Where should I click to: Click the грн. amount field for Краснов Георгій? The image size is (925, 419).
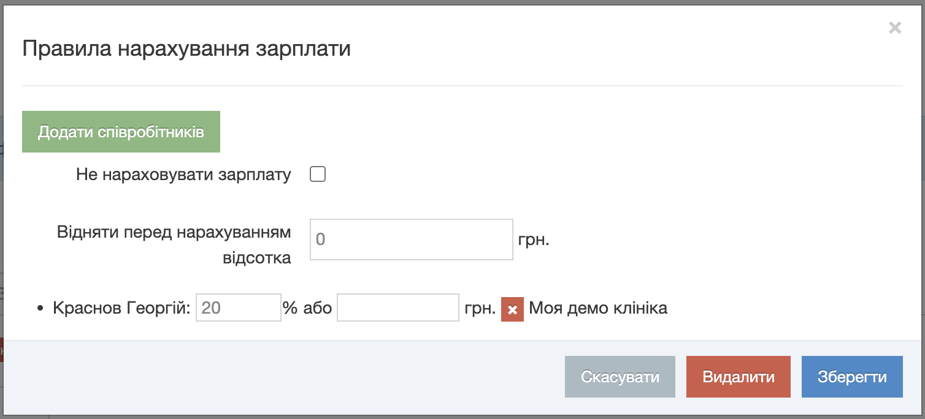tap(398, 308)
